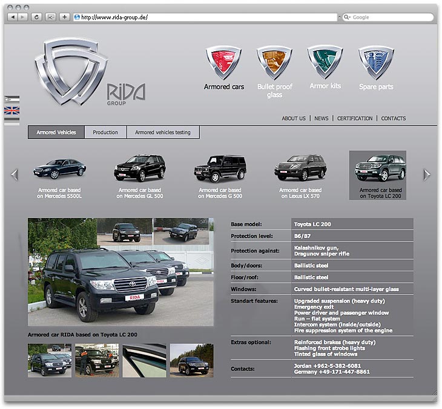This screenshot has width=442, height=409.
Task: Open gallery thumbnail of SUV near forest
Action: [x=192, y=360]
